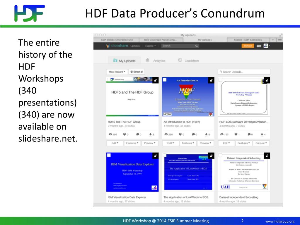Open the Leadshare tab

(x=188, y=60)
